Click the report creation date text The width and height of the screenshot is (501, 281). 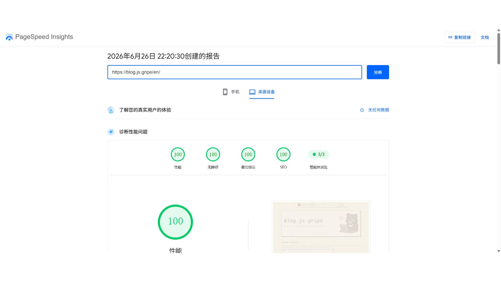(164, 56)
